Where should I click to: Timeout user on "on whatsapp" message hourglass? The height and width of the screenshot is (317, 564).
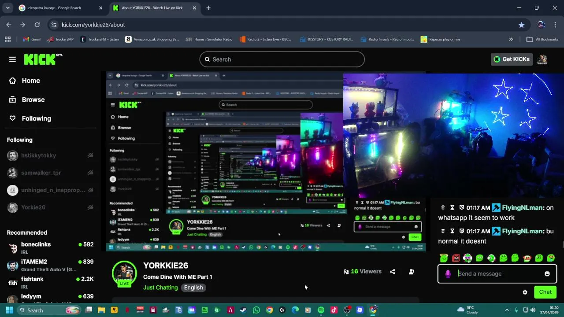[x=452, y=208]
